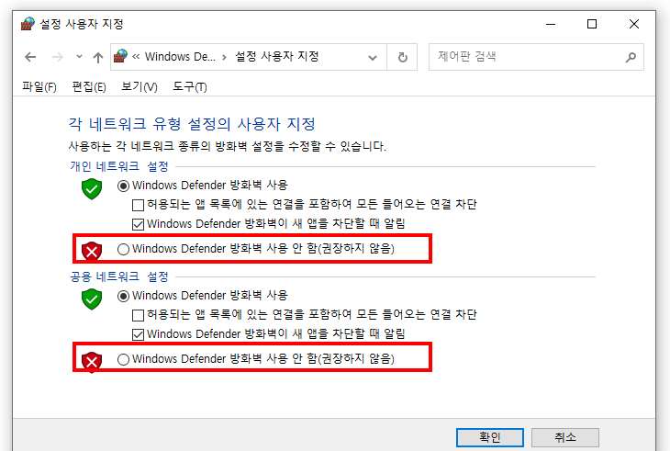Click the forward navigation arrow

[57, 57]
